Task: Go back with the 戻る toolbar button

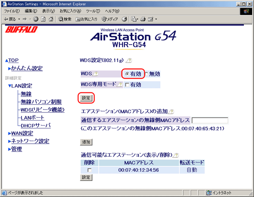Action: pos(10,19)
